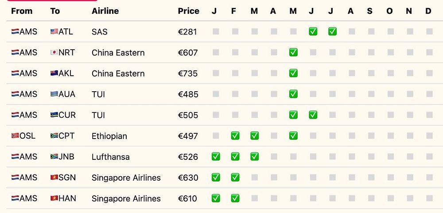
Task: Click the From column header
Action: pos(22,11)
